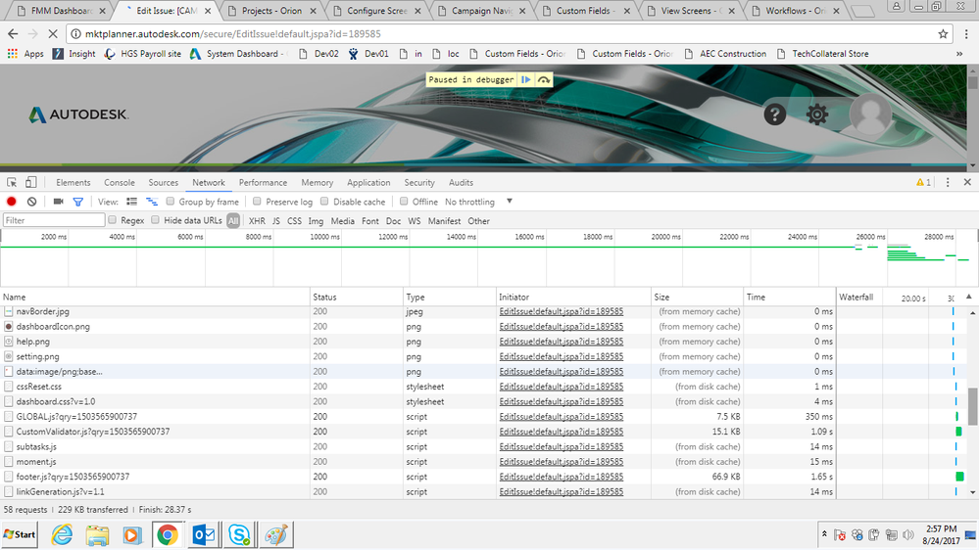Screen dimensions: 979x550
Task: Close the DevTools panel
Action: (967, 182)
